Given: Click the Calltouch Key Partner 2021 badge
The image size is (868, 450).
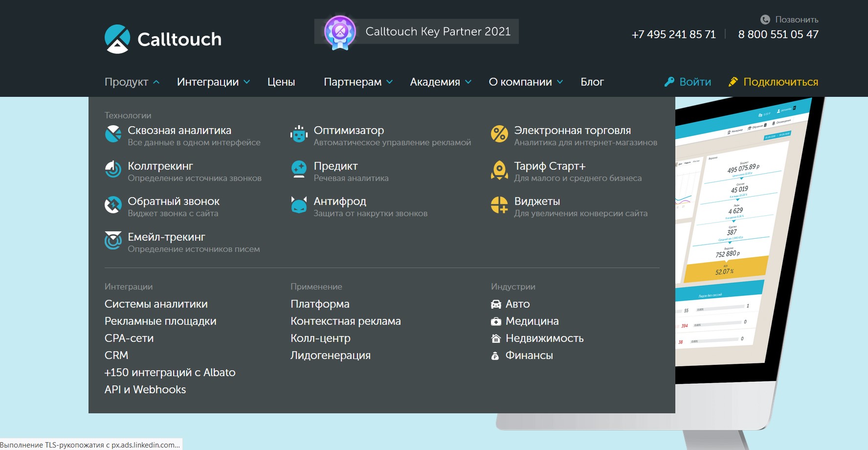Looking at the screenshot, I should pos(416,32).
